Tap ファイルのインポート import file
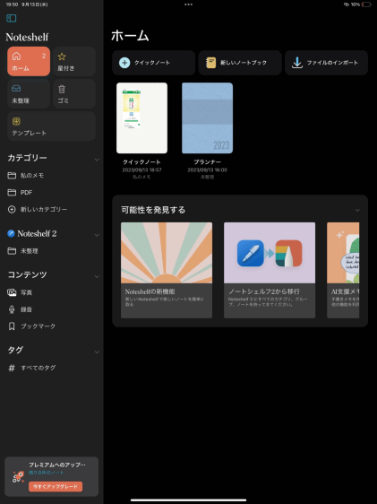377x504 pixels. coord(326,63)
